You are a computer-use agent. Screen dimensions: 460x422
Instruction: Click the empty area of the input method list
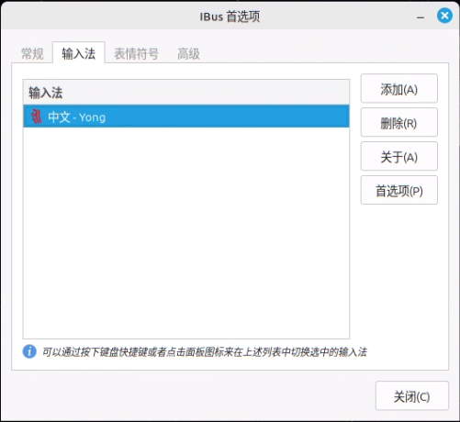186,232
